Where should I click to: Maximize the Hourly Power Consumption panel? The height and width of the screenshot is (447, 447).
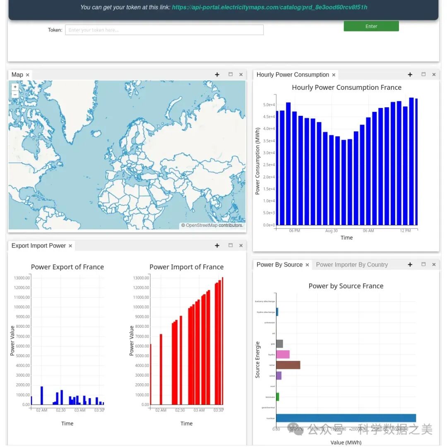tap(423, 74)
